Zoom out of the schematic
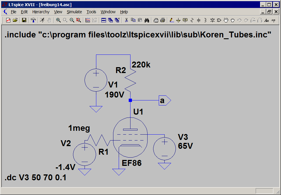 pyautogui.click(x=72, y=20)
